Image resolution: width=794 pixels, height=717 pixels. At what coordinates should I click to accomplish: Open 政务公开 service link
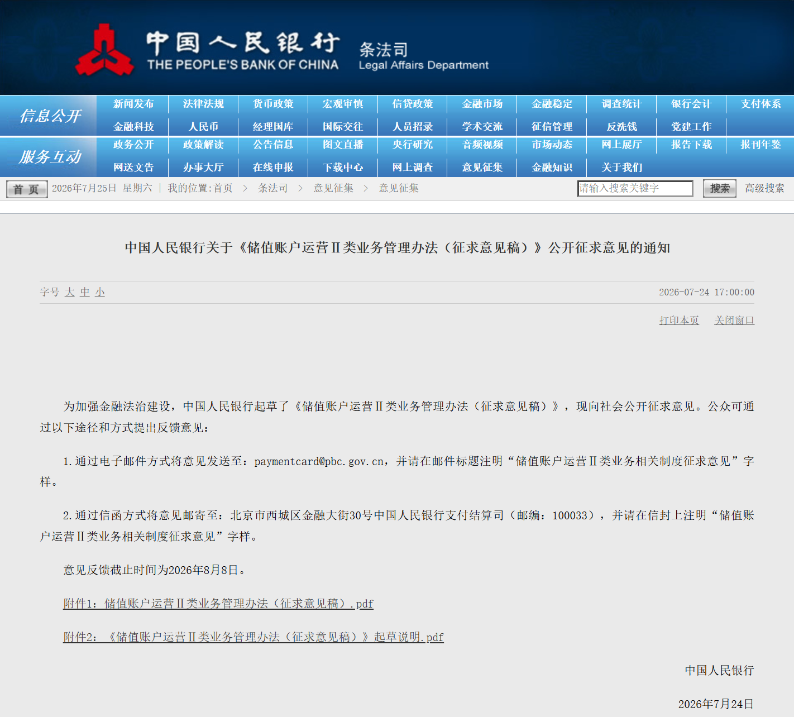click(x=133, y=145)
